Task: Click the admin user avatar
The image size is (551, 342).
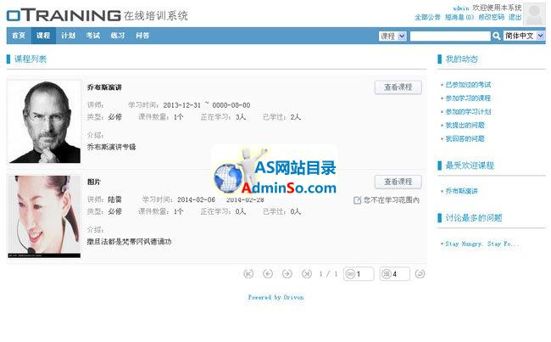Action: tap(534, 14)
